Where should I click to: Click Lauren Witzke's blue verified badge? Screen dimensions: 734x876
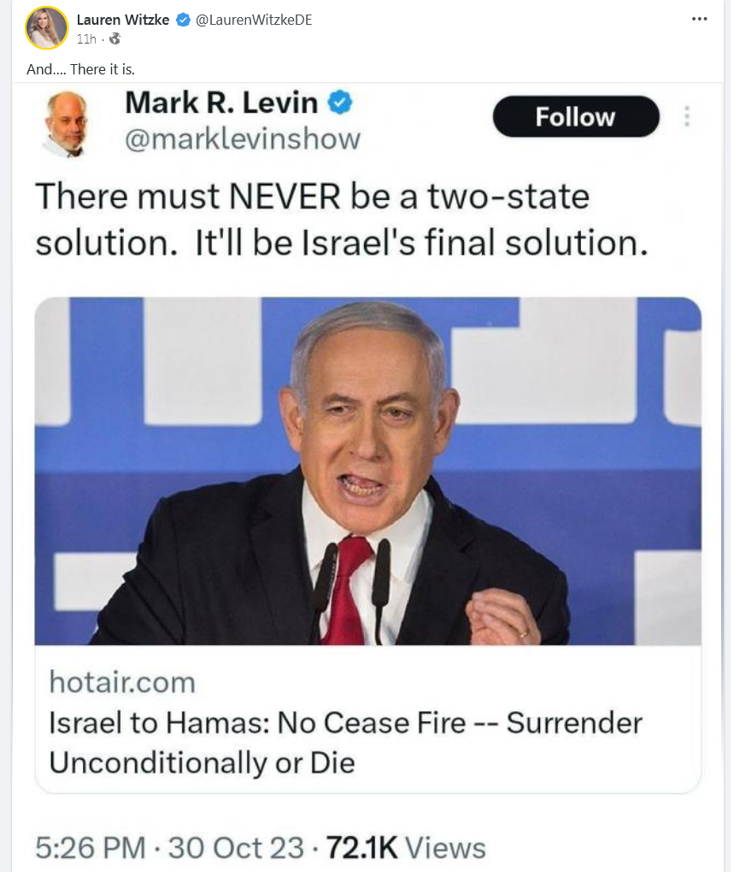[x=183, y=21]
